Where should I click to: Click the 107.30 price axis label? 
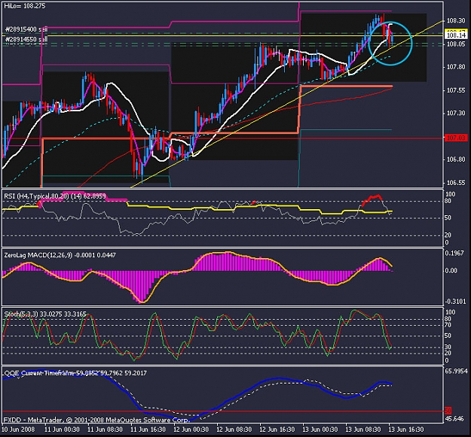(456, 113)
